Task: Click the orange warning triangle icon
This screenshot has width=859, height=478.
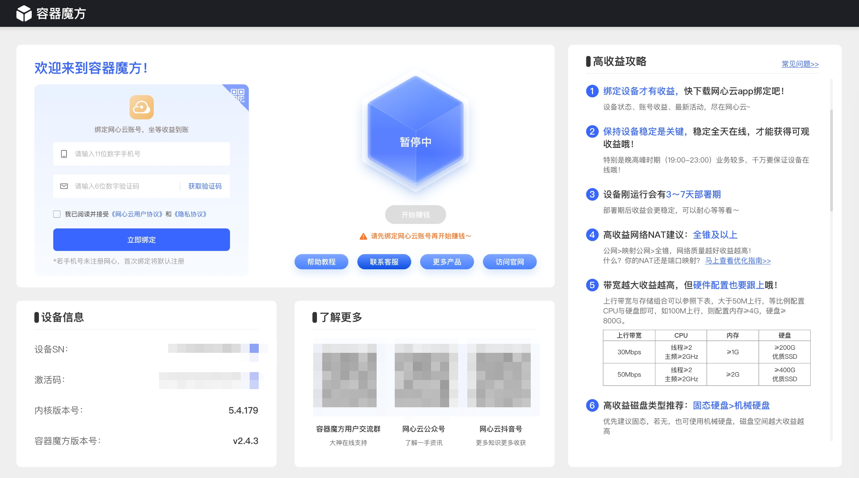Action: 363,236
